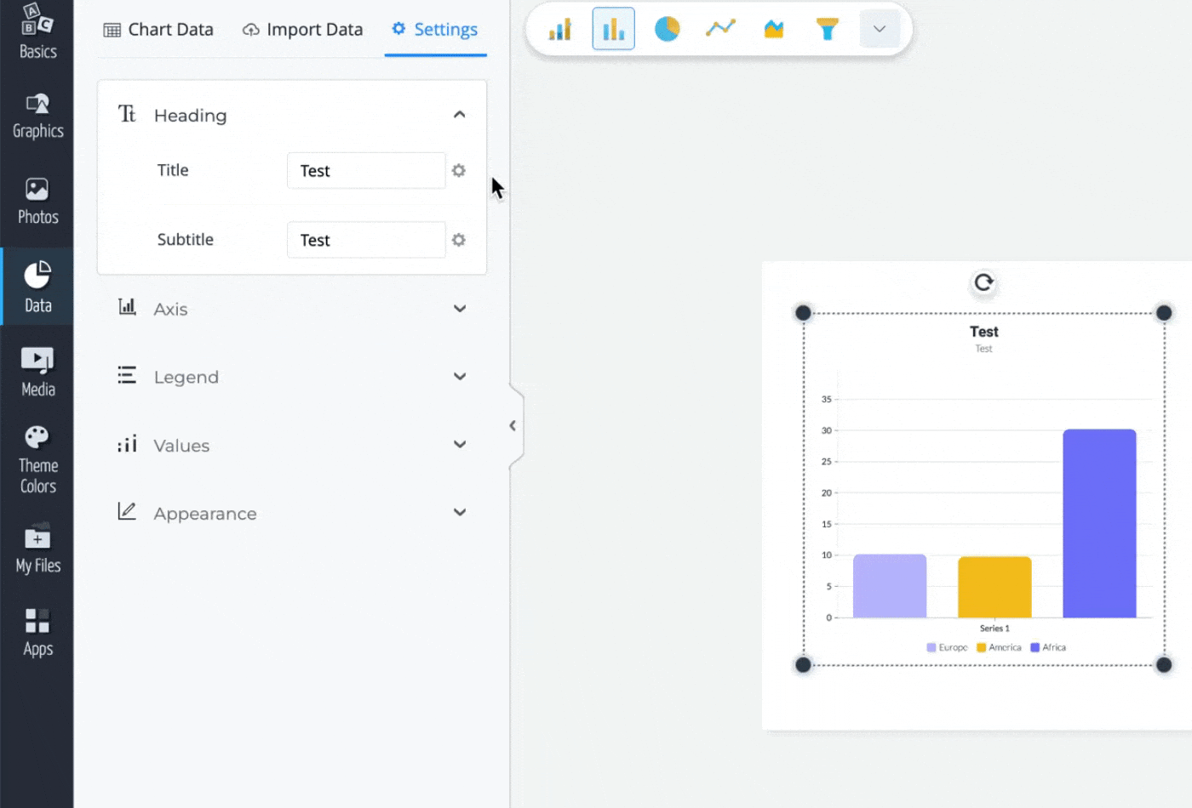Choose the pie chart type icon

(x=667, y=30)
